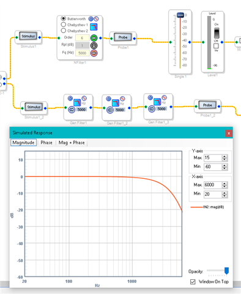Click the X-axis Max value field
This screenshot has height=294, width=241.
pyautogui.click(x=213, y=185)
